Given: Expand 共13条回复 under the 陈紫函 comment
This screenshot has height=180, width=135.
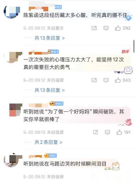Looking at the screenshot, I should coord(50,38).
